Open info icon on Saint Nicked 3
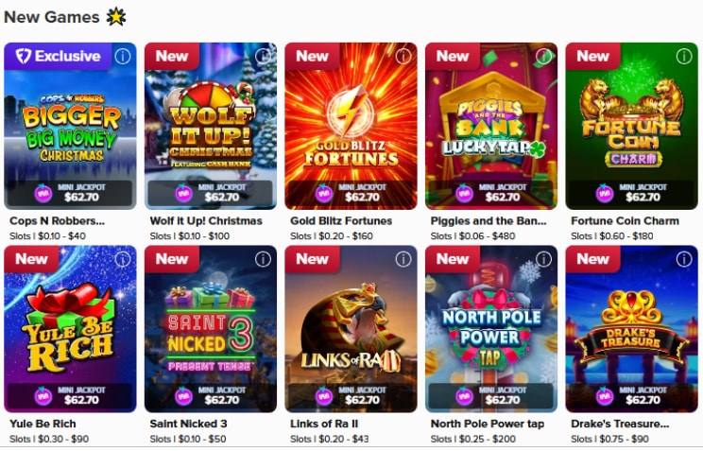This screenshot has height=451, width=703. pyautogui.click(x=263, y=259)
